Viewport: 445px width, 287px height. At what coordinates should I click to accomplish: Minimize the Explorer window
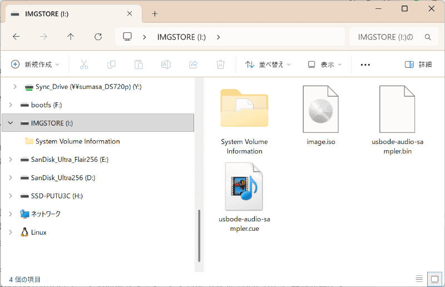click(378, 9)
